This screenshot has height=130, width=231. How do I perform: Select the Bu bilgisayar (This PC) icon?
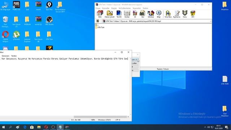tap(5, 6)
